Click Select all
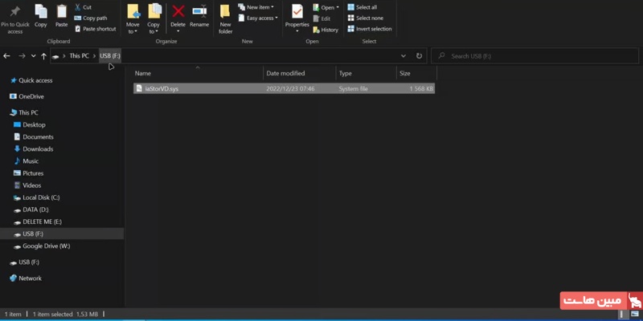643x321 pixels. click(x=362, y=7)
